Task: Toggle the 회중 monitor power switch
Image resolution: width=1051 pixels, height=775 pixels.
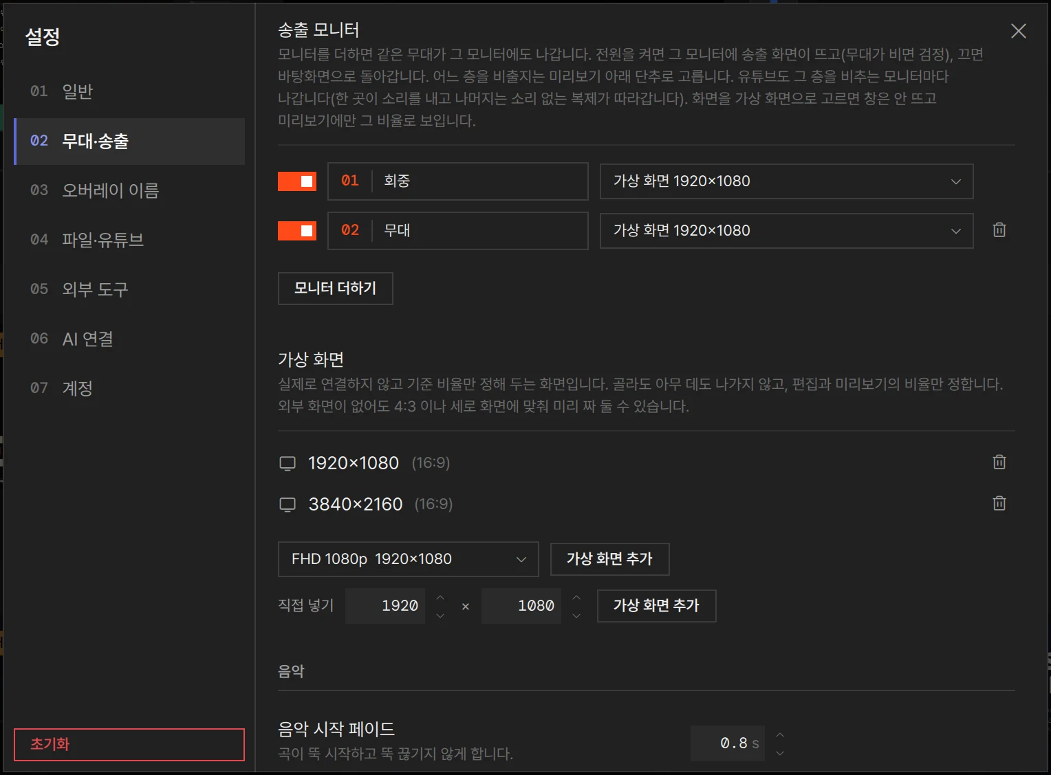Action: click(297, 181)
